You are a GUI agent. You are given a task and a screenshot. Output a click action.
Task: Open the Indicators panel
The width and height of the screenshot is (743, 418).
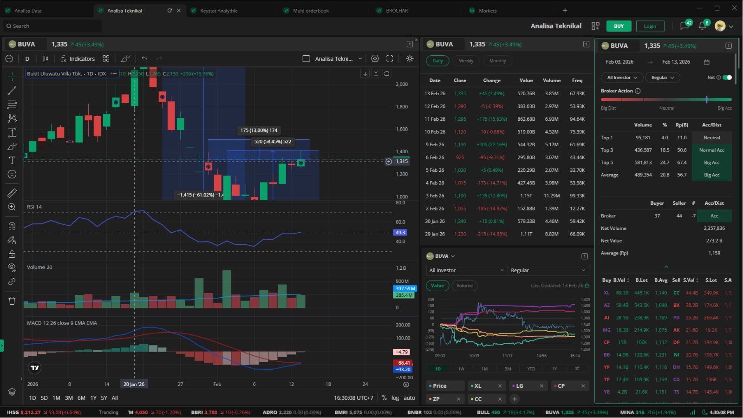click(78, 59)
